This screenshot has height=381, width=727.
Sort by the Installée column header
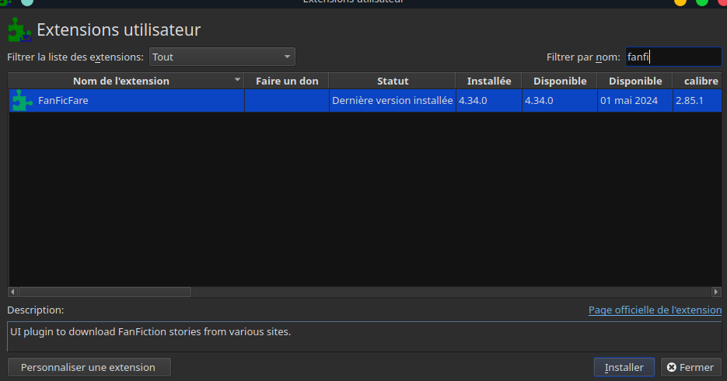[489, 81]
